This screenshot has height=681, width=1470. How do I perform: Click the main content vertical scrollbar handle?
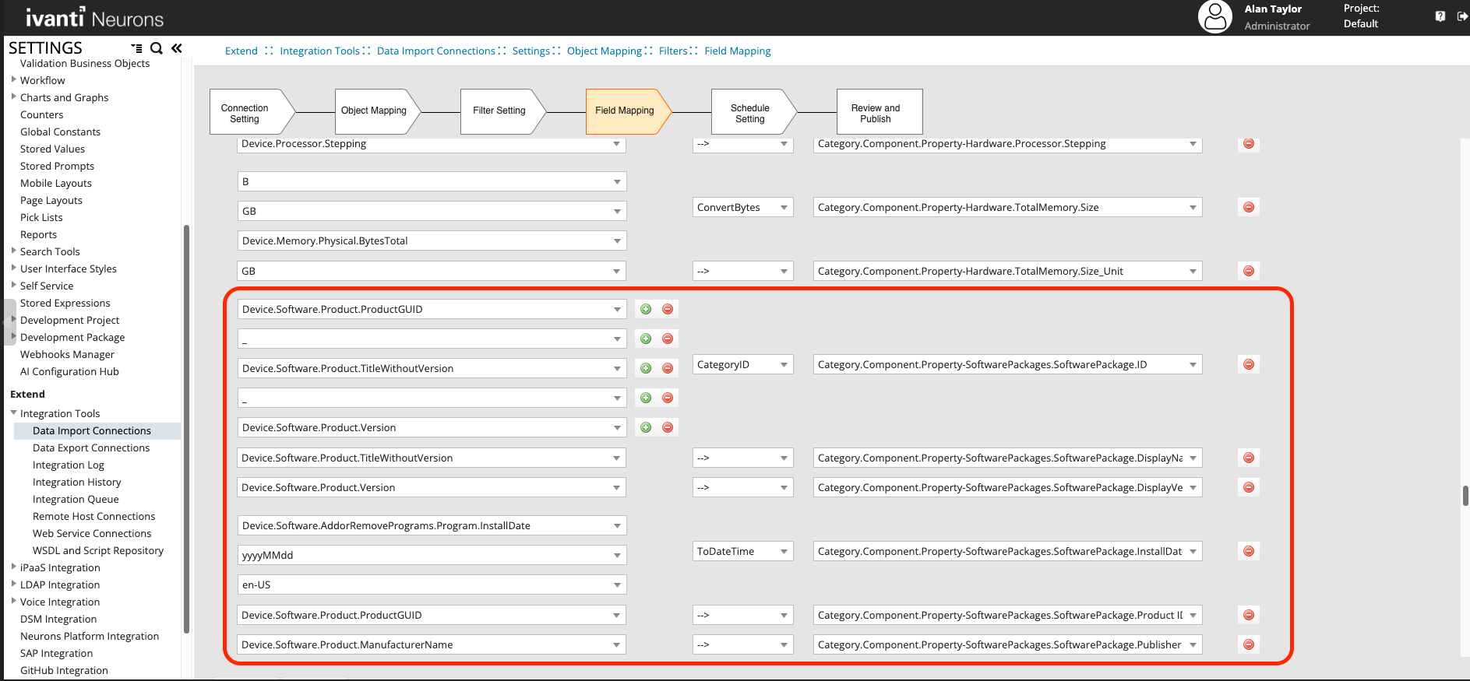[1465, 496]
